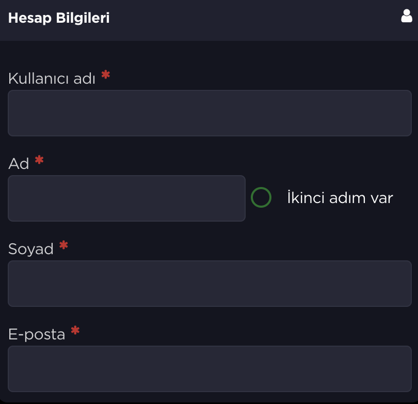The width and height of the screenshot is (418, 404).
Task: Click the E-posta field label
Action: click(37, 334)
